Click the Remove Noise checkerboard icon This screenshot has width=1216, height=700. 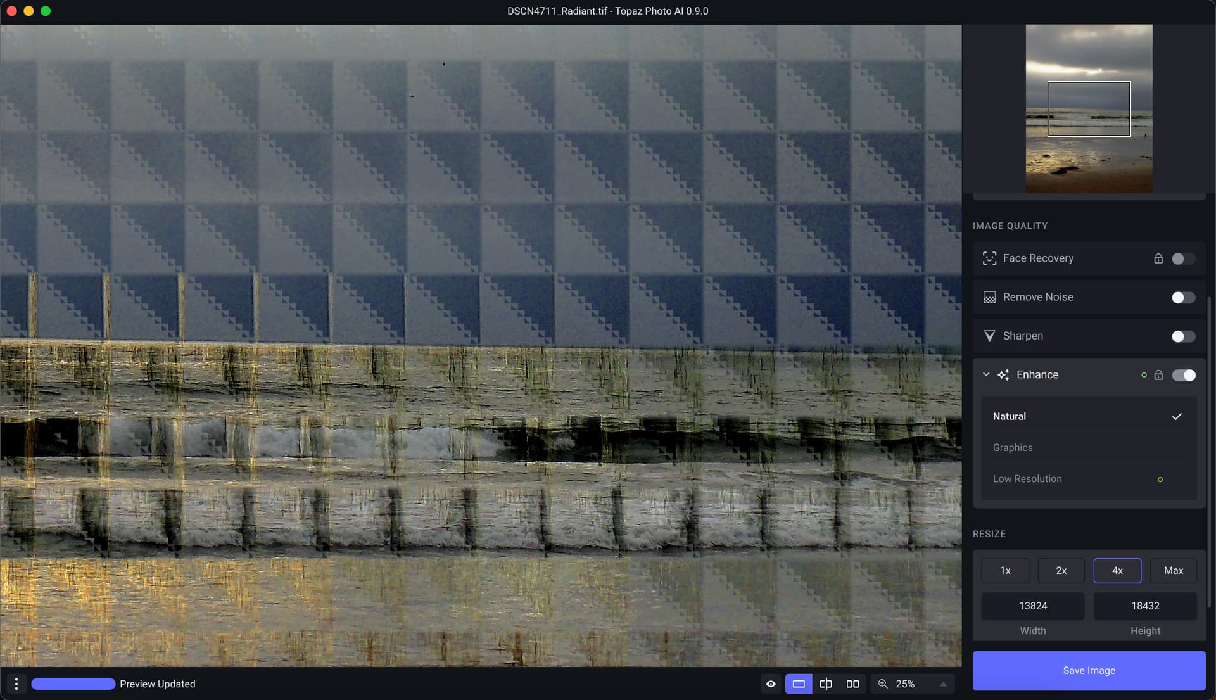pyautogui.click(x=989, y=297)
